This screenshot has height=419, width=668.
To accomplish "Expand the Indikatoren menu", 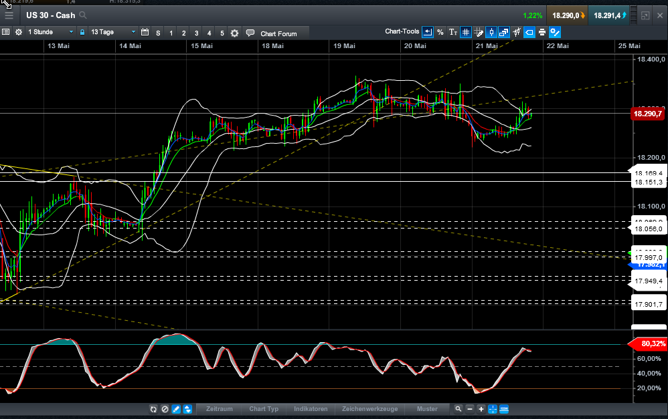I will [311, 409].
